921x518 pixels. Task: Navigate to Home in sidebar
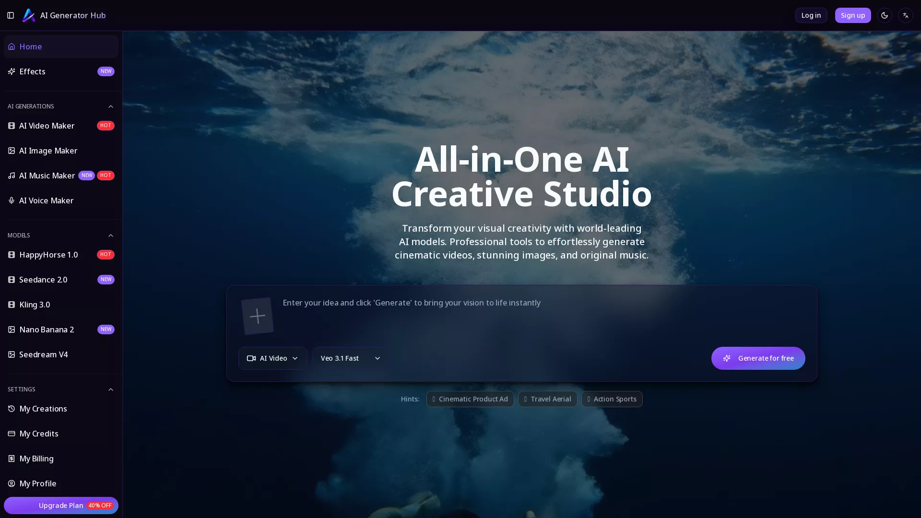coord(31,47)
